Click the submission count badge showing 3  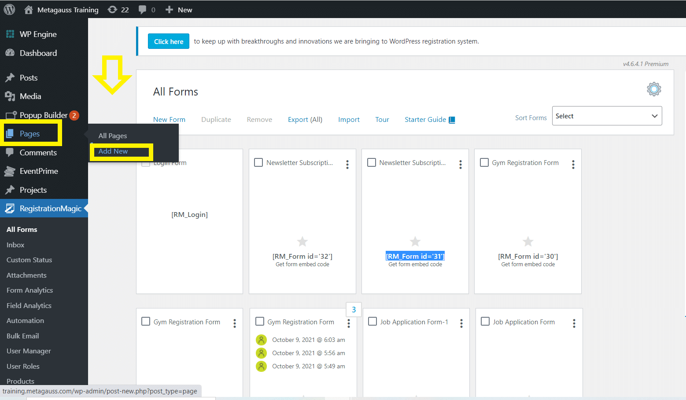pyautogui.click(x=354, y=310)
